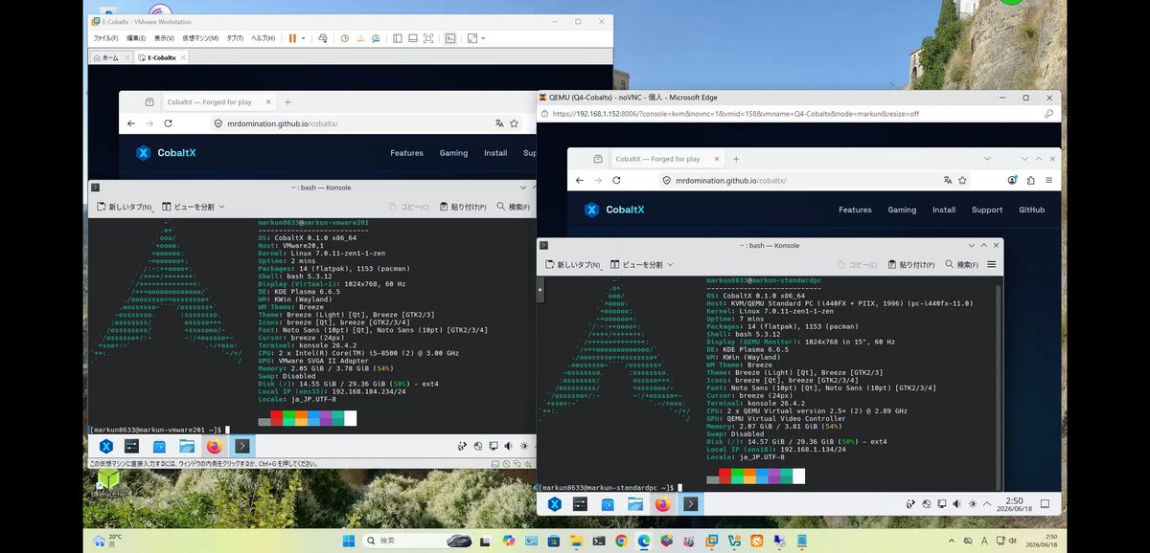Open CobaltX launcher in VMware guest taskbar
Screen dimensions: 1150x553
[x=106, y=446]
